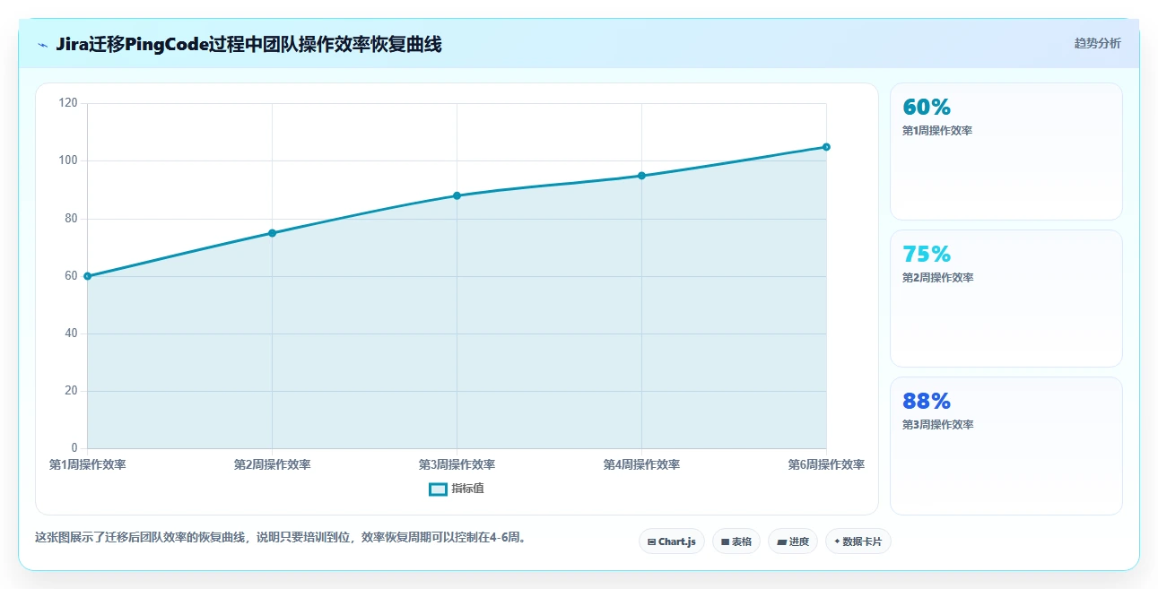Click the y-axis value 20
The image size is (1158, 589).
(72, 391)
